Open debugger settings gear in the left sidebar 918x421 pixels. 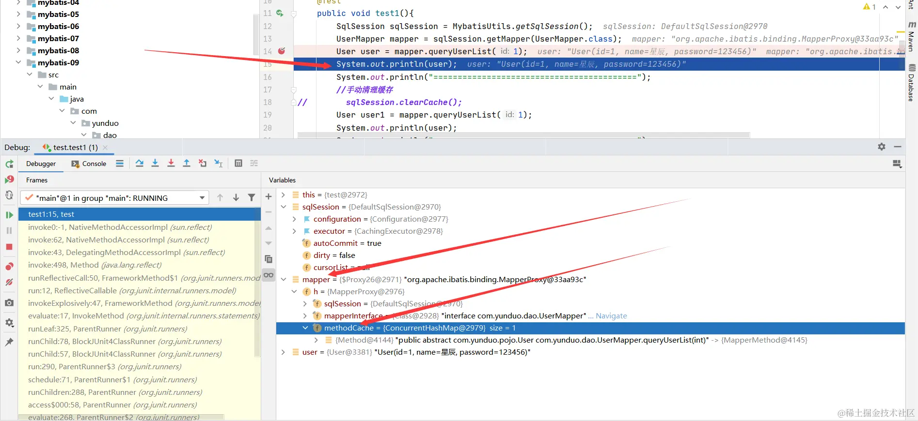[x=9, y=323]
